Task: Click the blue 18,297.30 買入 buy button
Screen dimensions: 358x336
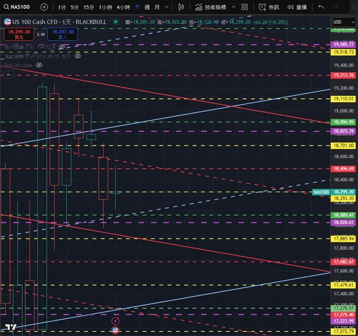Action: [62, 34]
